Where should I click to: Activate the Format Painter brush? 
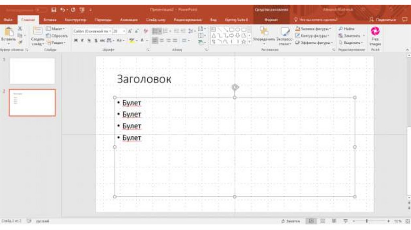[x=20, y=42]
